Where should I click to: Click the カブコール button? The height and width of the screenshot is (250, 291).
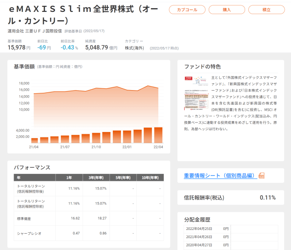187,10
